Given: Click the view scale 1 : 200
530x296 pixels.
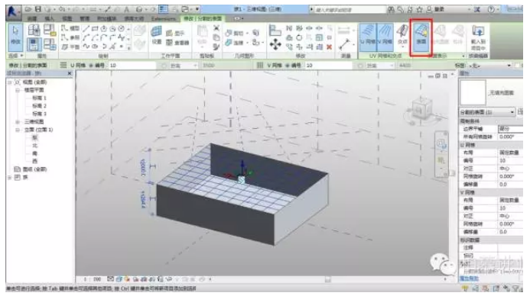Looking at the screenshot, I should coord(93,279).
